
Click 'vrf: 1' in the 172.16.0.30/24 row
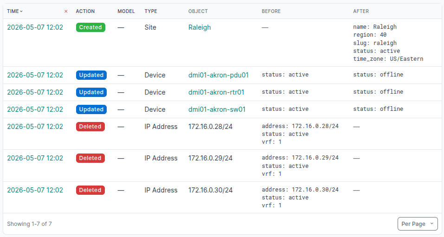[271, 205]
